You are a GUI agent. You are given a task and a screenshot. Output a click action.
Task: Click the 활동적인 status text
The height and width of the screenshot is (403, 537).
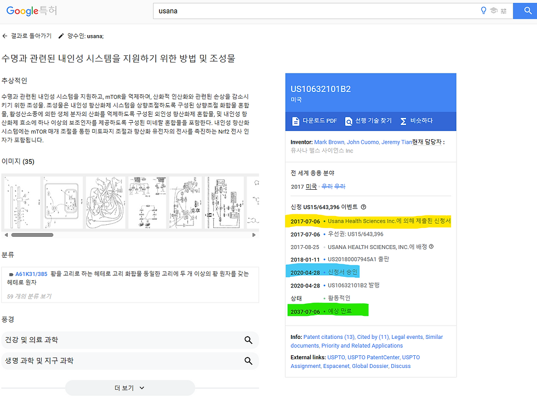[x=339, y=298]
